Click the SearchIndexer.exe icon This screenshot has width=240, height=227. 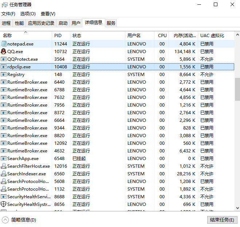(x=4, y=174)
